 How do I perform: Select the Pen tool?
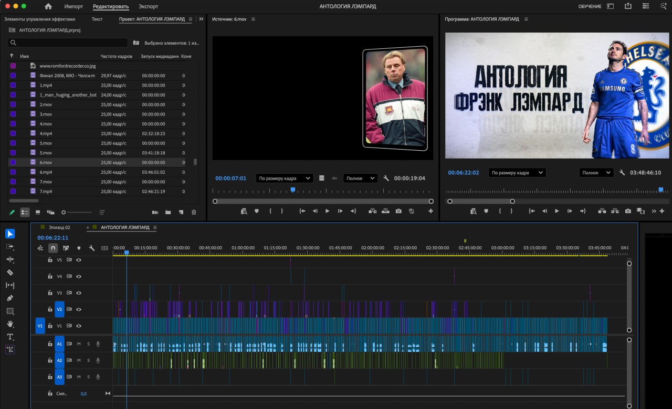point(10,298)
